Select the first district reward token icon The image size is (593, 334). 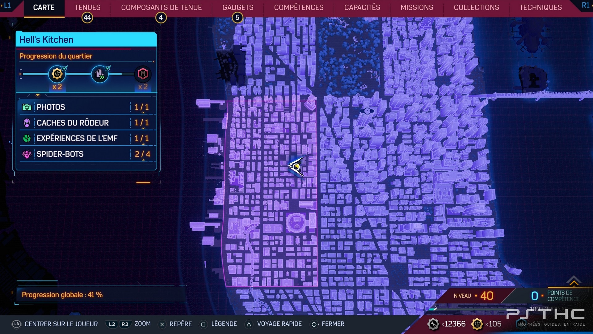57,74
